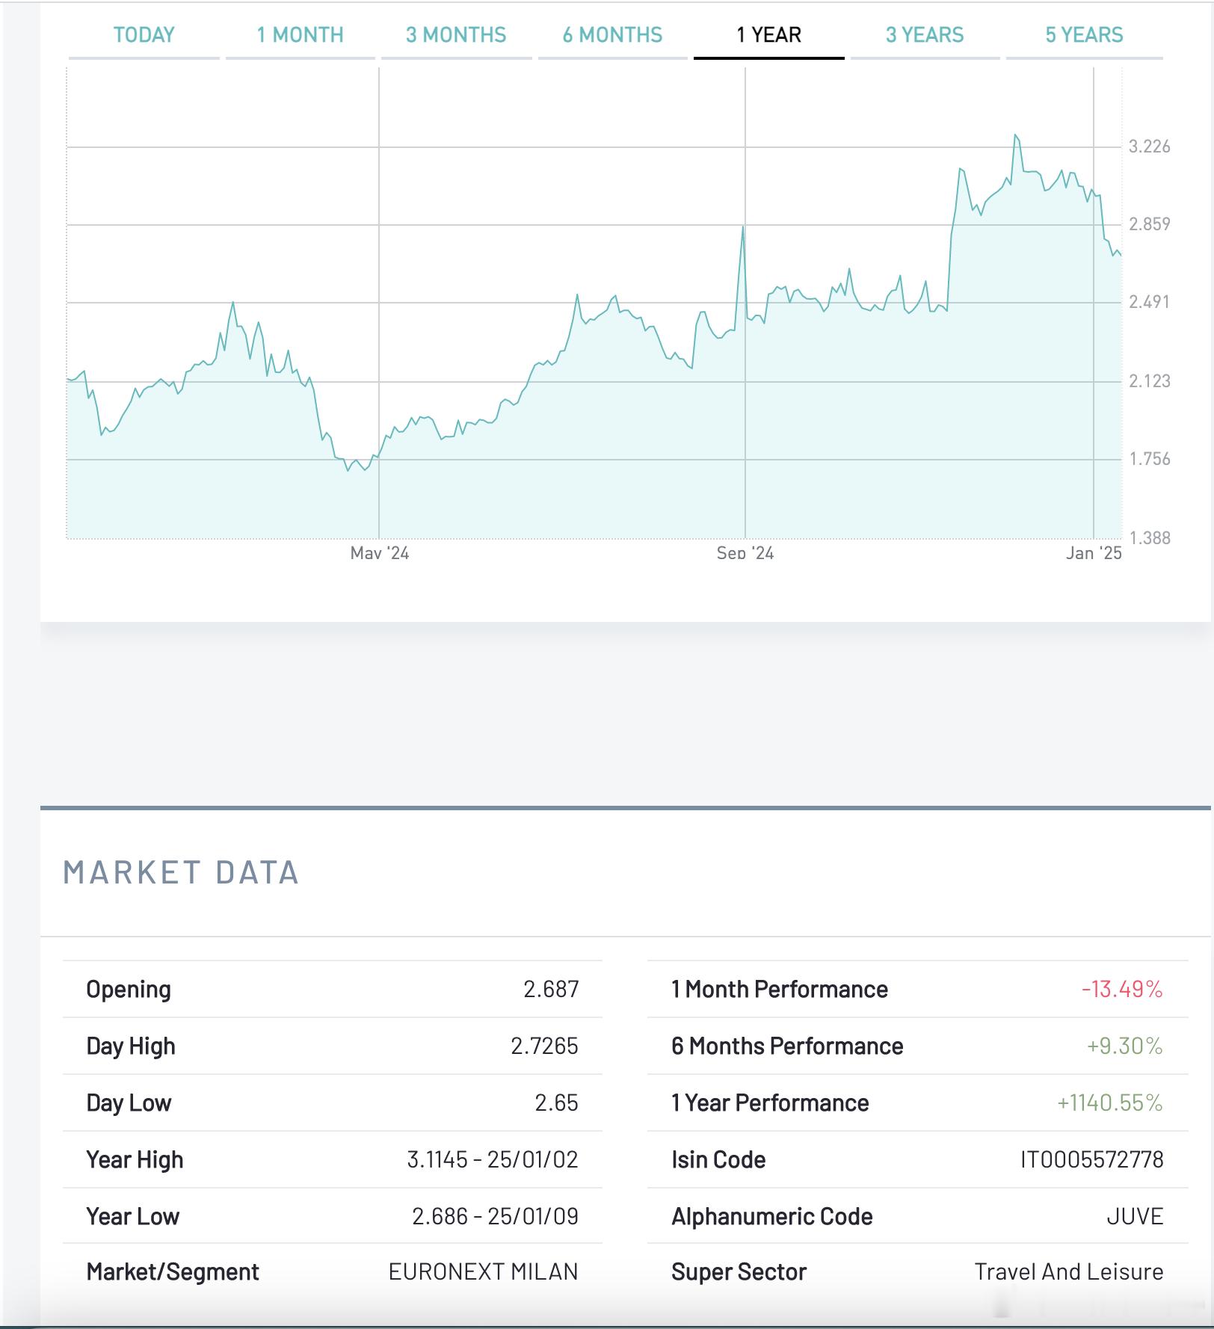Click the 2.123 price axis label
The width and height of the screenshot is (1214, 1329).
tap(1150, 381)
